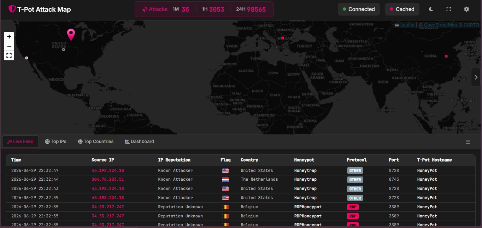
Task: Zoom in on the attack map
Action: (9, 36)
